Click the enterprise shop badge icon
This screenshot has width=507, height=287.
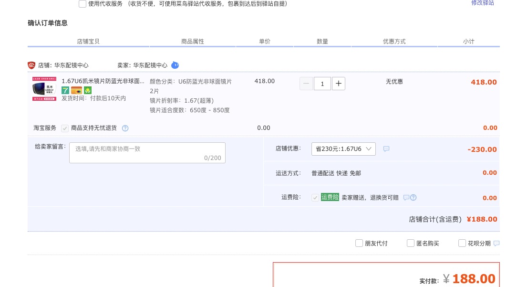point(31,65)
